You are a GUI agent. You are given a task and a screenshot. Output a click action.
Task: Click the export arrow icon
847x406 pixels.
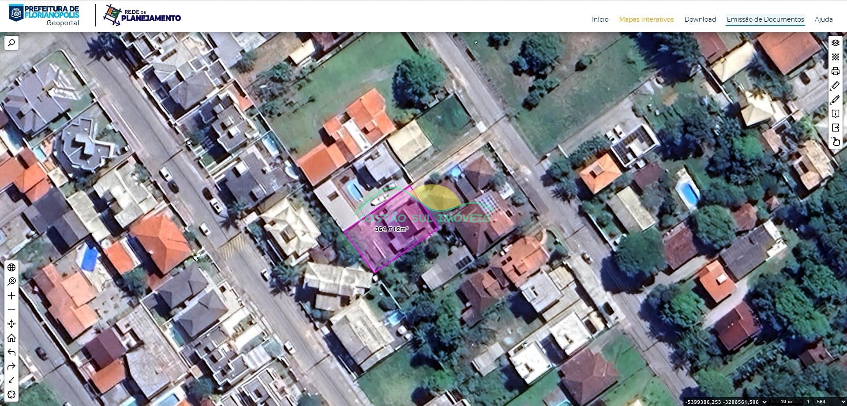click(835, 128)
